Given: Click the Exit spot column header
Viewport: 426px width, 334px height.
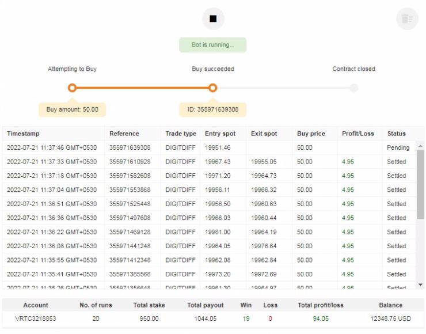Looking at the screenshot, I should click(x=264, y=134).
